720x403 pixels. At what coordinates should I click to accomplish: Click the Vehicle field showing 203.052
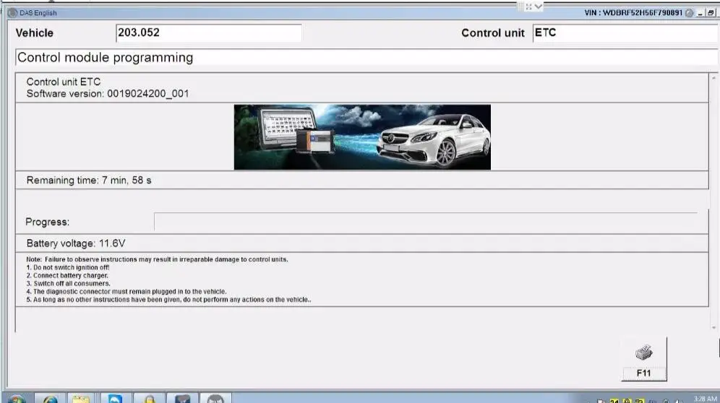coord(209,33)
